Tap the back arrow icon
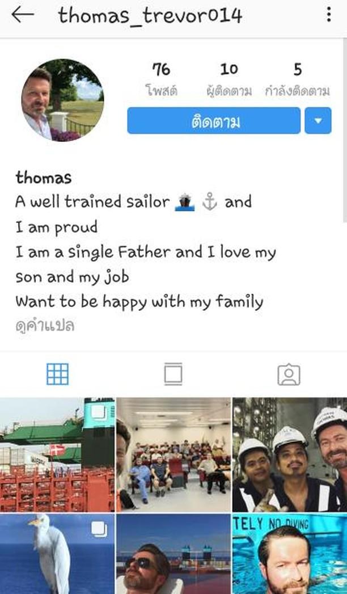Viewport: 347px width, 594px height. 23,15
